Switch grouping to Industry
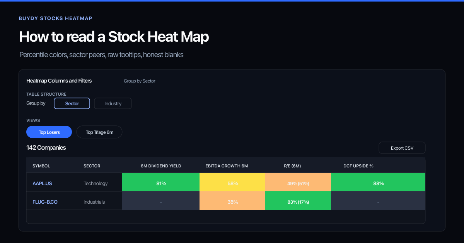Viewport: 464px width, 243px height. pyautogui.click(x=113, y=103)
